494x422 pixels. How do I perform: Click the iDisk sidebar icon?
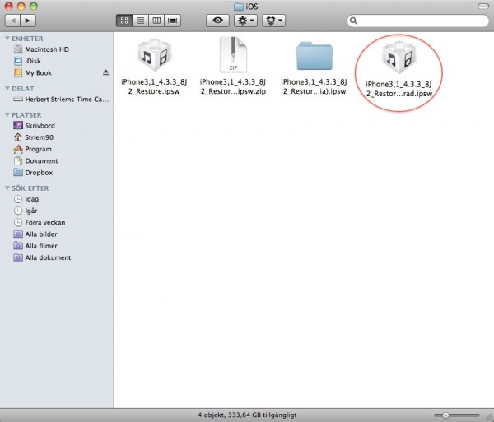coord(18,61)
